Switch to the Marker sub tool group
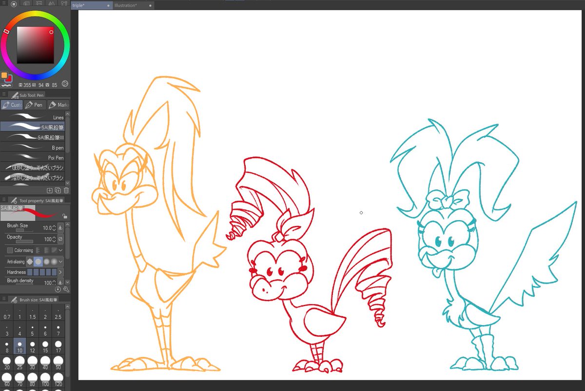The height and width of the screenshot is (391, 585). [58, 105]
